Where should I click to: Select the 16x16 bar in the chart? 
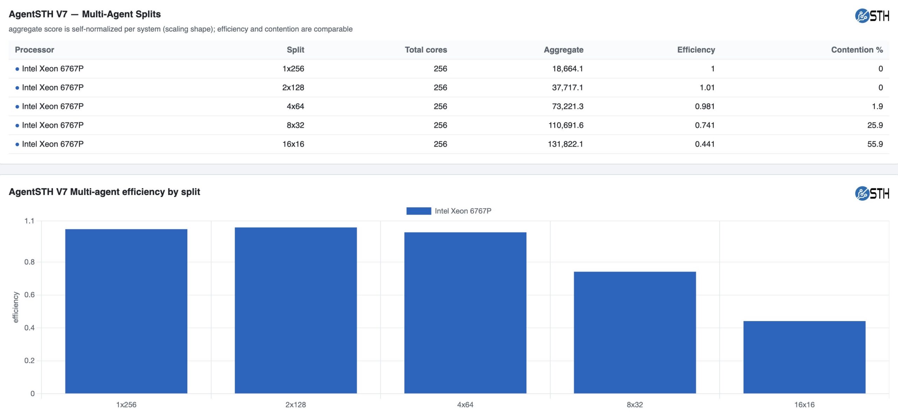coord(804,357)
